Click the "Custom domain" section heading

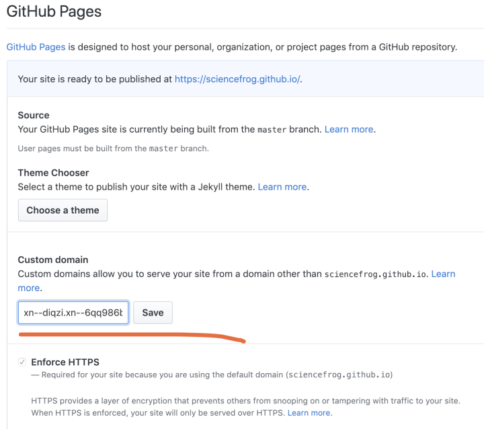point(53,260)
